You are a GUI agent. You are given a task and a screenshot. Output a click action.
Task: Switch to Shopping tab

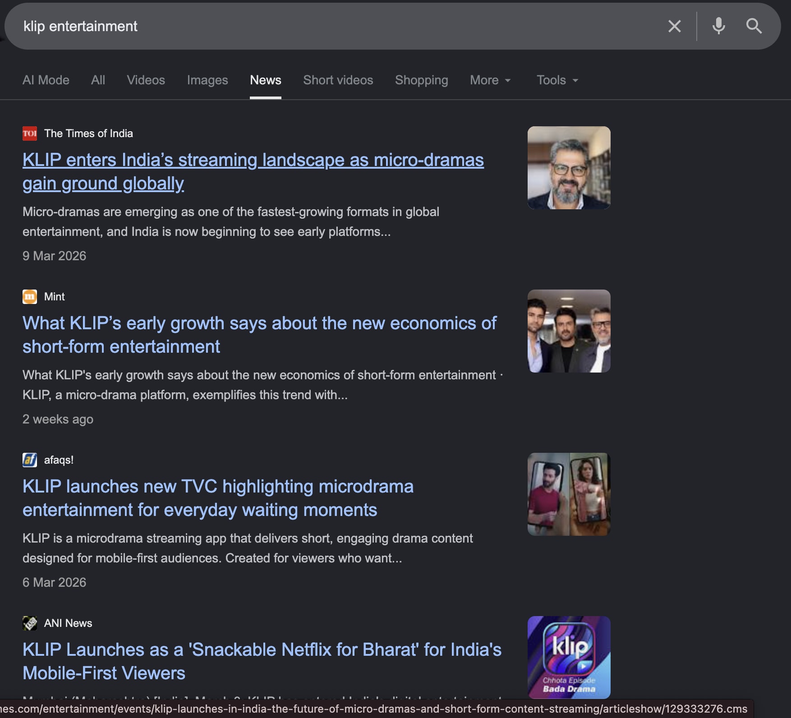pyautogui.click(x=422, y=80)
